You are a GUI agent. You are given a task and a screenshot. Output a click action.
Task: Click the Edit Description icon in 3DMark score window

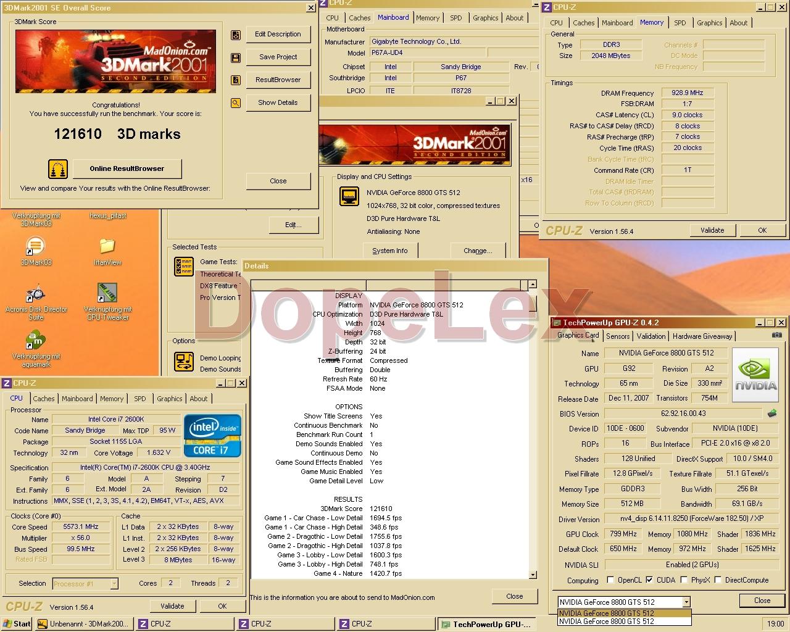[235, 35]
